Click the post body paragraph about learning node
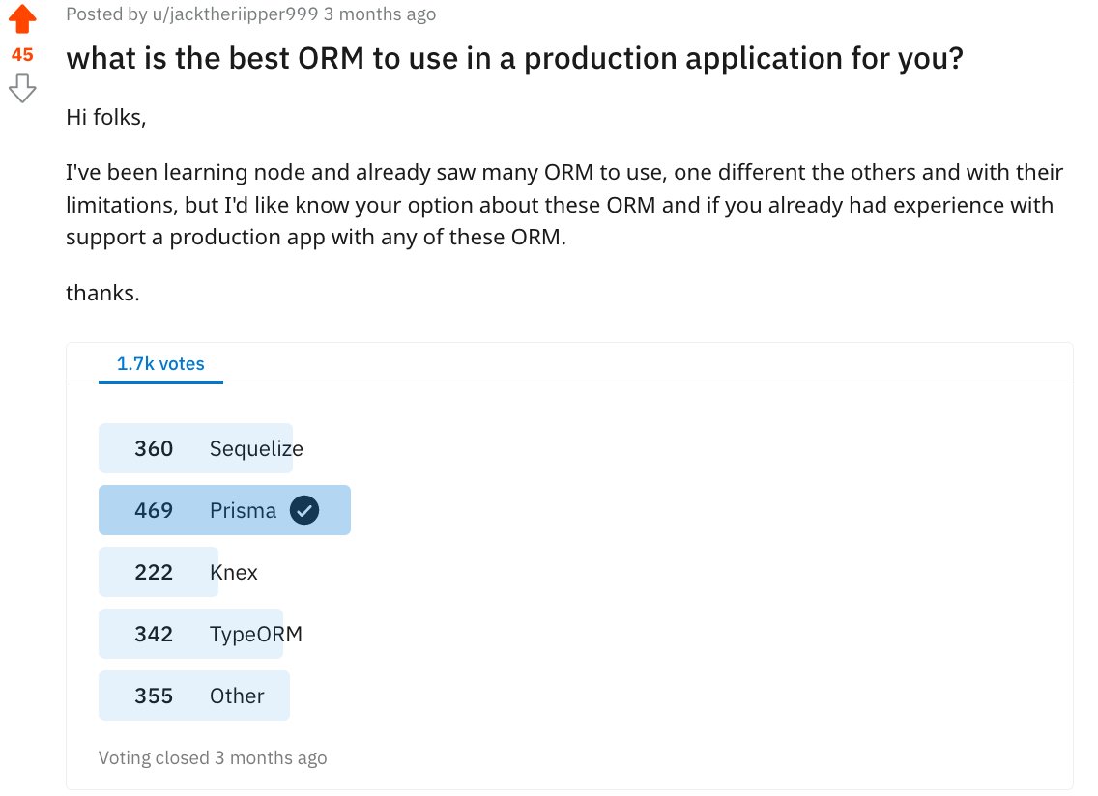 [x=564, y=205]
